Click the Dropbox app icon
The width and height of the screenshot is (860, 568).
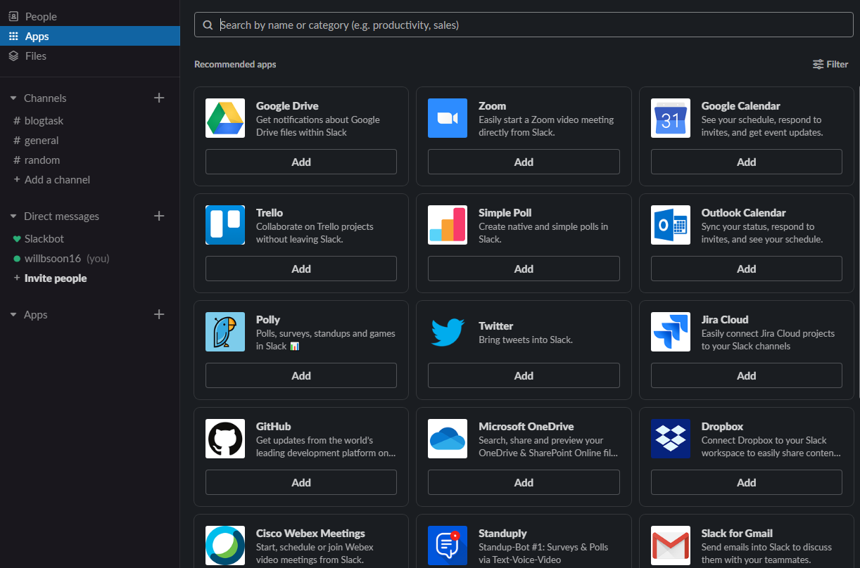[671, 439]
